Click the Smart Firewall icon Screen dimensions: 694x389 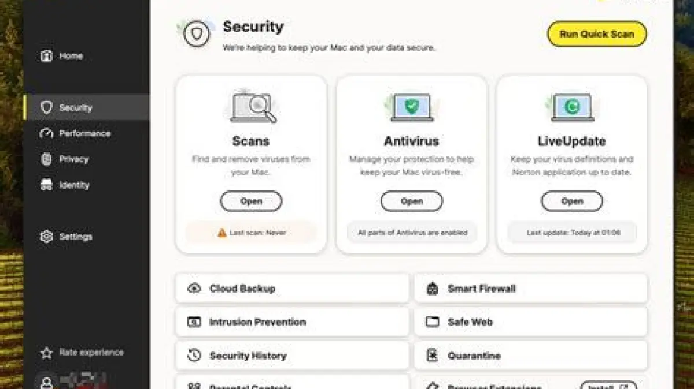[433, 289]
